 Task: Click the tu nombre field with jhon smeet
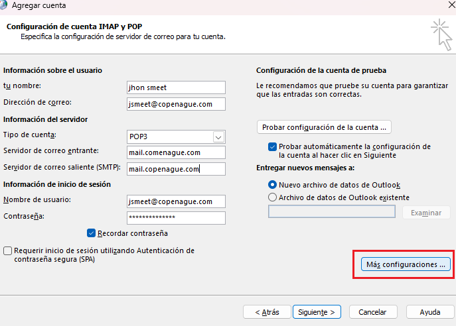(x=176, y=87)
